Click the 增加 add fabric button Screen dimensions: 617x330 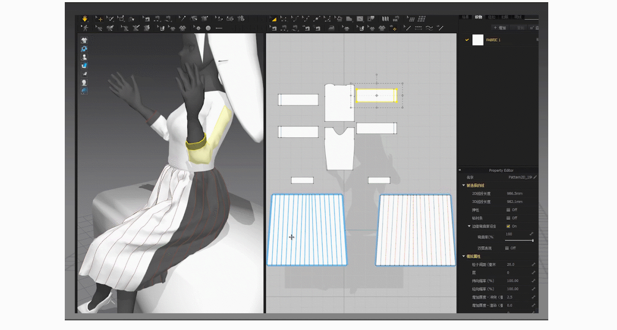tap(500, 28)
